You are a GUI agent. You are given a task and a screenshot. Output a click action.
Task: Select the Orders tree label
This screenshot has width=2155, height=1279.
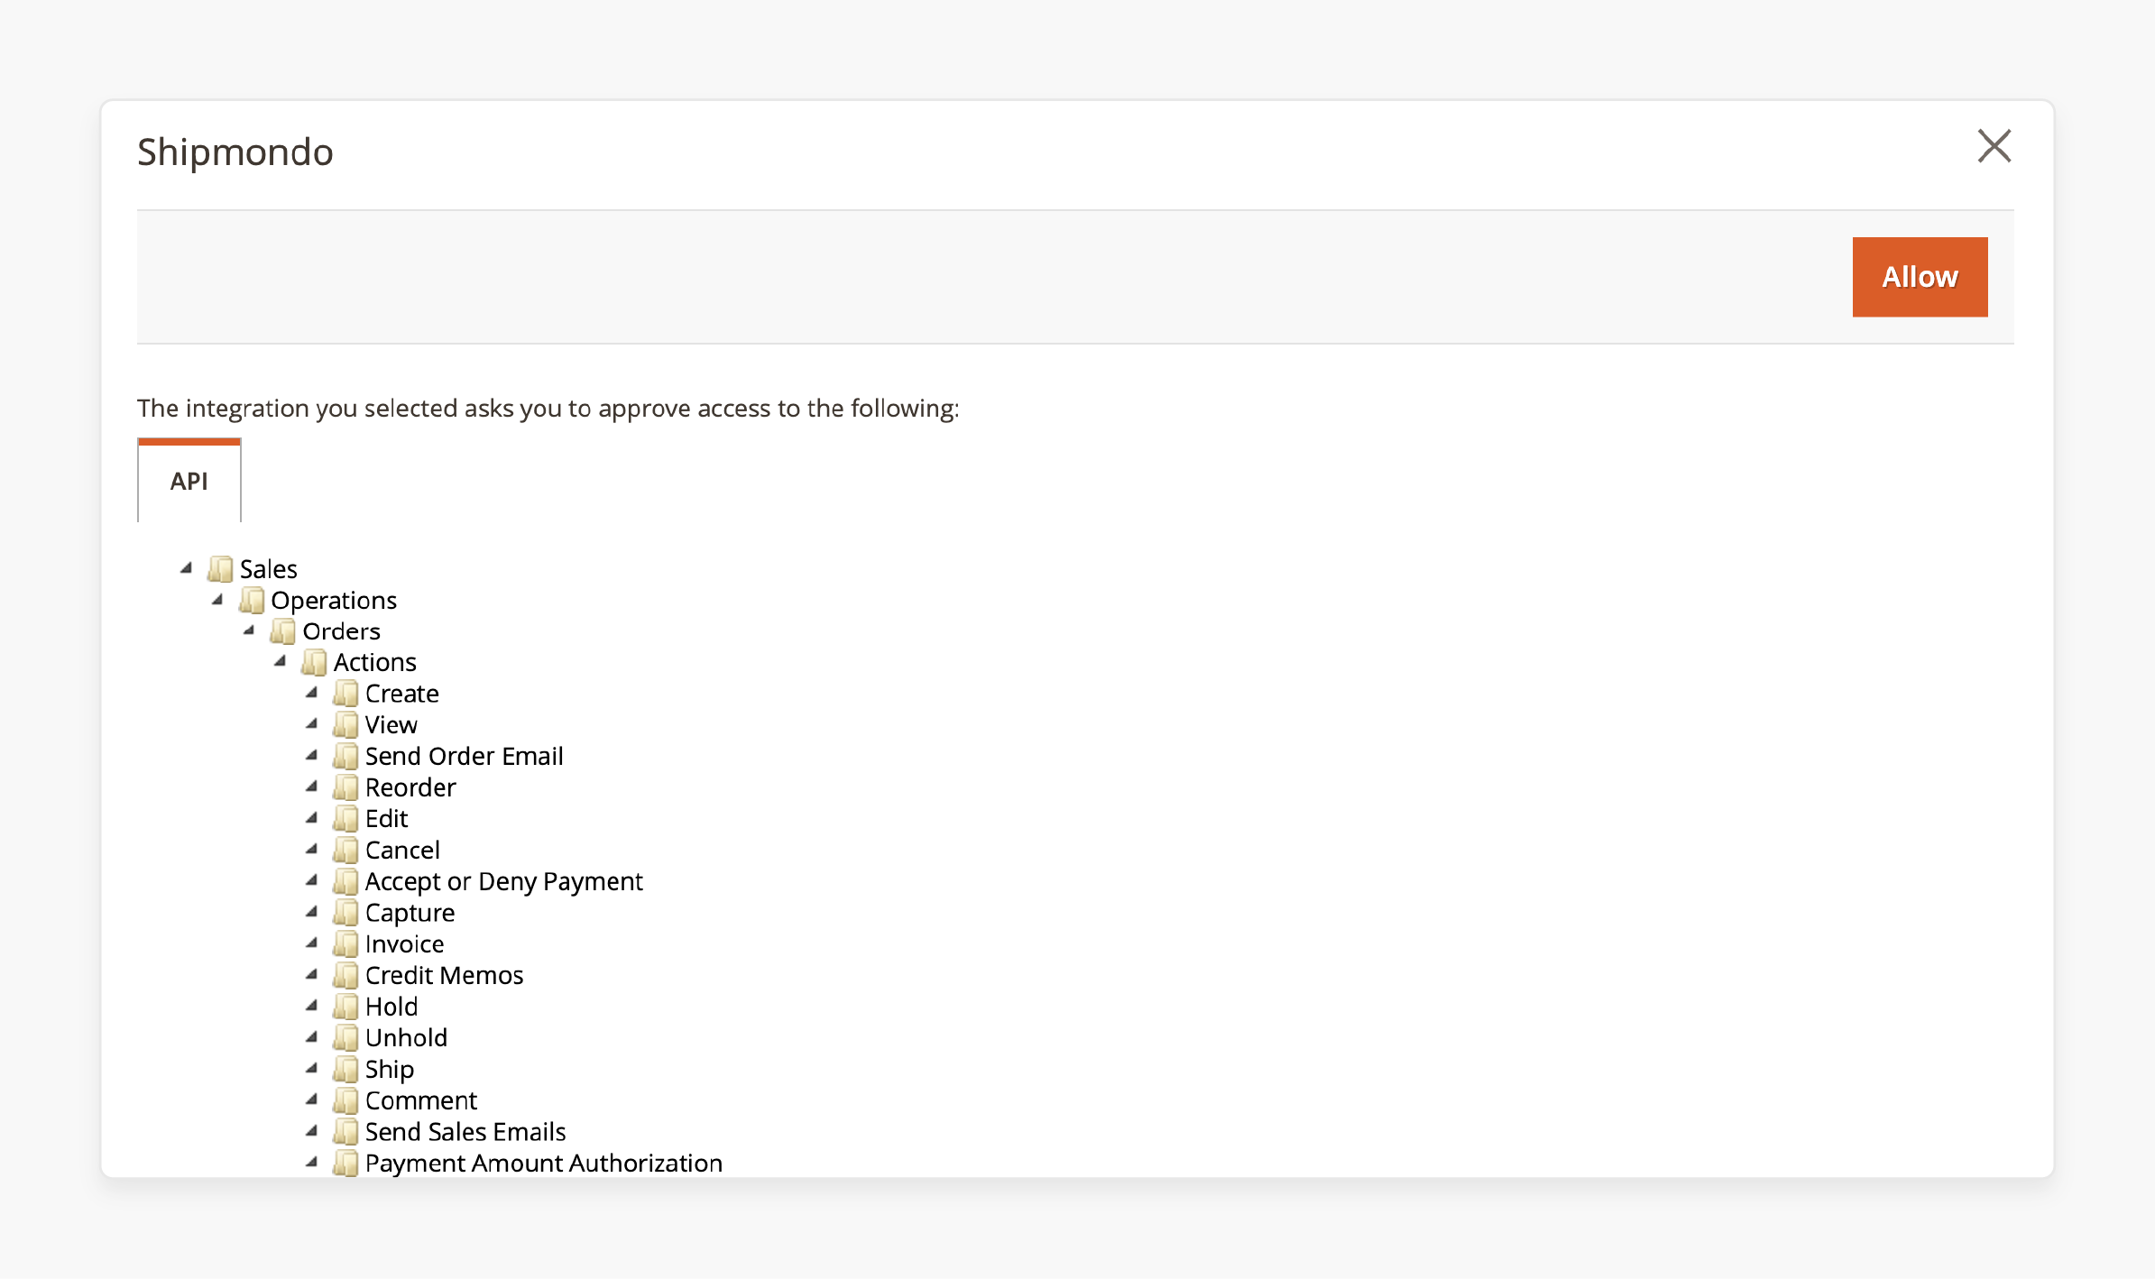[342, 631]
